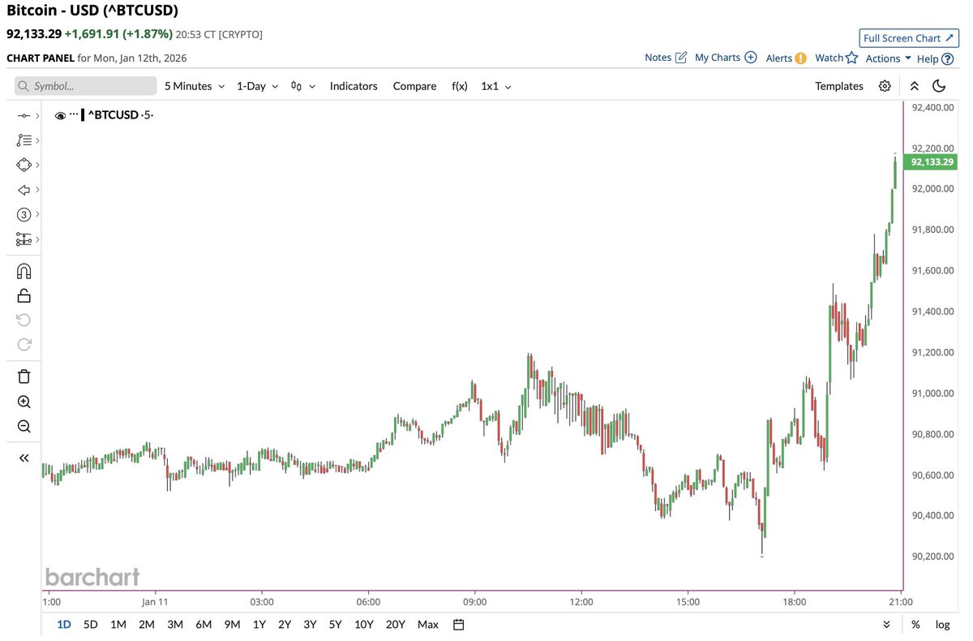Screen dimensions: 973x641
Task: Select the trash tool to delete drawings
Action: click(24, 376)
